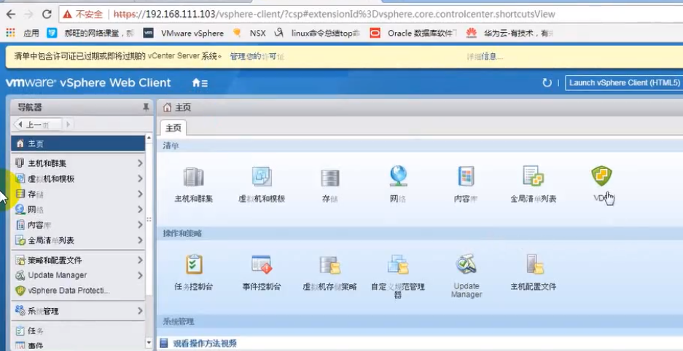Click the home menu icon in header

tap(200, 82)
